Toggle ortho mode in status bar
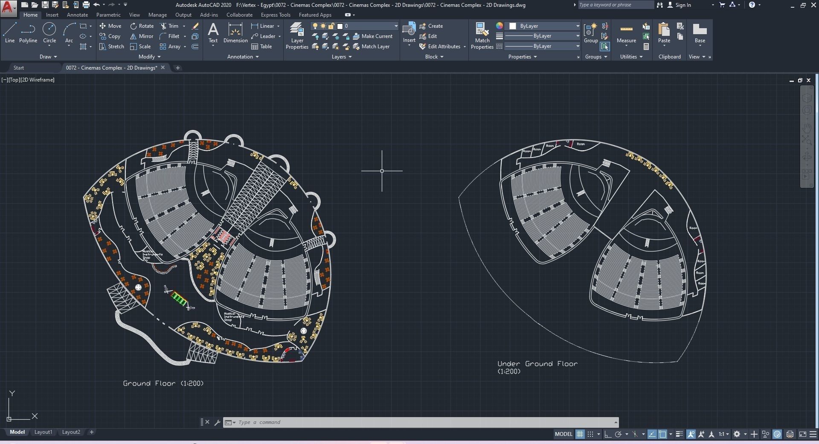The image size is (819, 444). [607, 434]
